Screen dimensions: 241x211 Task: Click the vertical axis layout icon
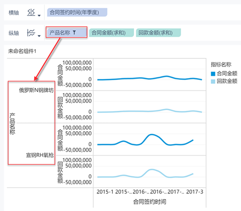pos(31,33)
